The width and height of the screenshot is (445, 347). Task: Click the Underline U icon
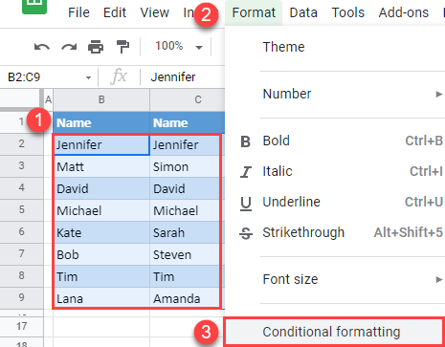click(246, 204)
